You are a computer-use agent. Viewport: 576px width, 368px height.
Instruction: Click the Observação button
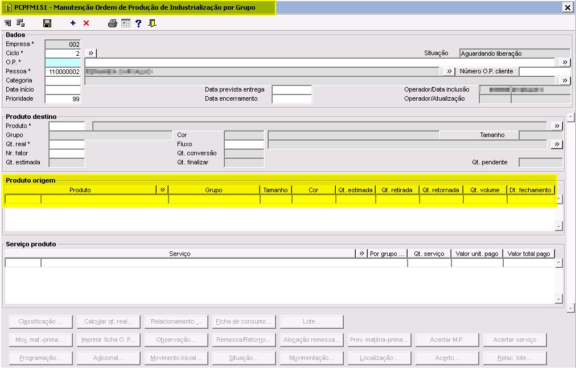click(176, 340)
